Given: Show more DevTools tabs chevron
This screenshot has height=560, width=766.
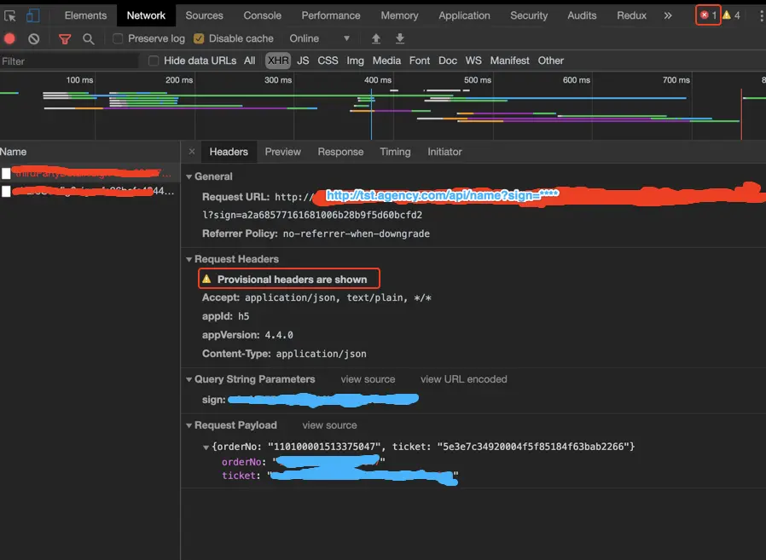Looking at the screenshot, I should pyautogui.click(x=668, y=15).
